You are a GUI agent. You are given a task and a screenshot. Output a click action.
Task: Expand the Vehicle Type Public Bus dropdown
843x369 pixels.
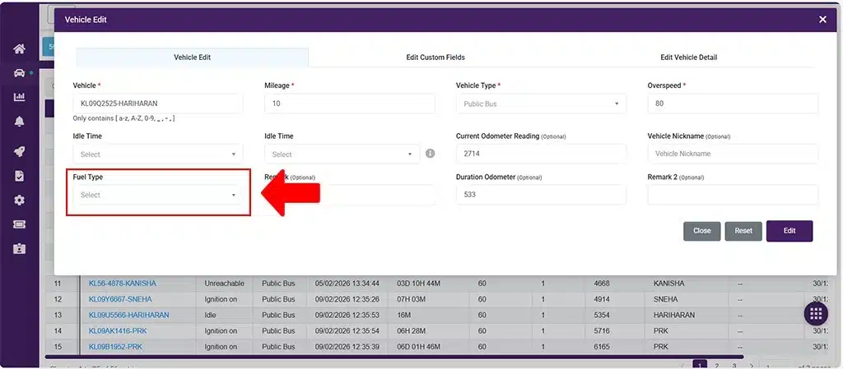click(541, 104)
